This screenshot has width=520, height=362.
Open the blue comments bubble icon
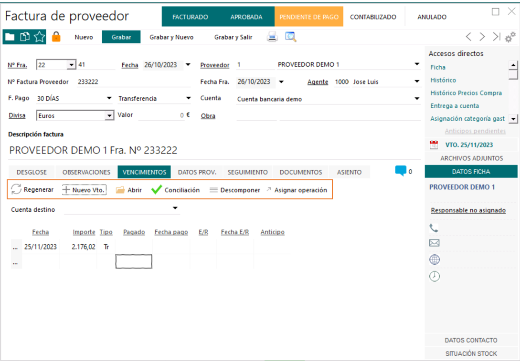[x=401, y=171]
